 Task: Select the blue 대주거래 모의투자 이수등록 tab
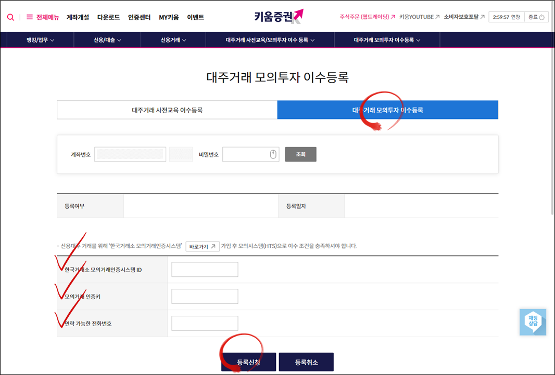(387, 110)
